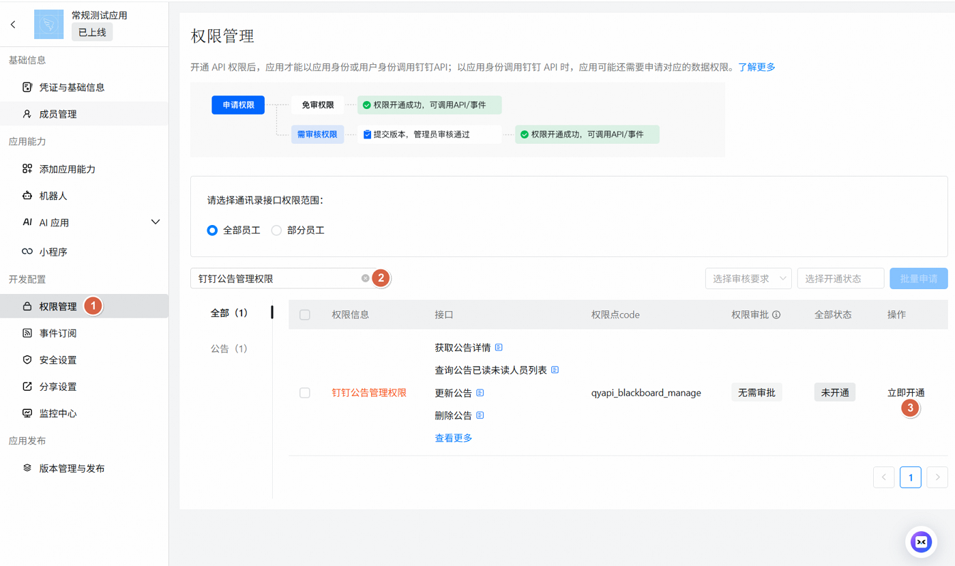The width and height of the screenshot is (955, 566).
Task: Open the 选择开通状态 dropdown
Action: click(840, 278)
